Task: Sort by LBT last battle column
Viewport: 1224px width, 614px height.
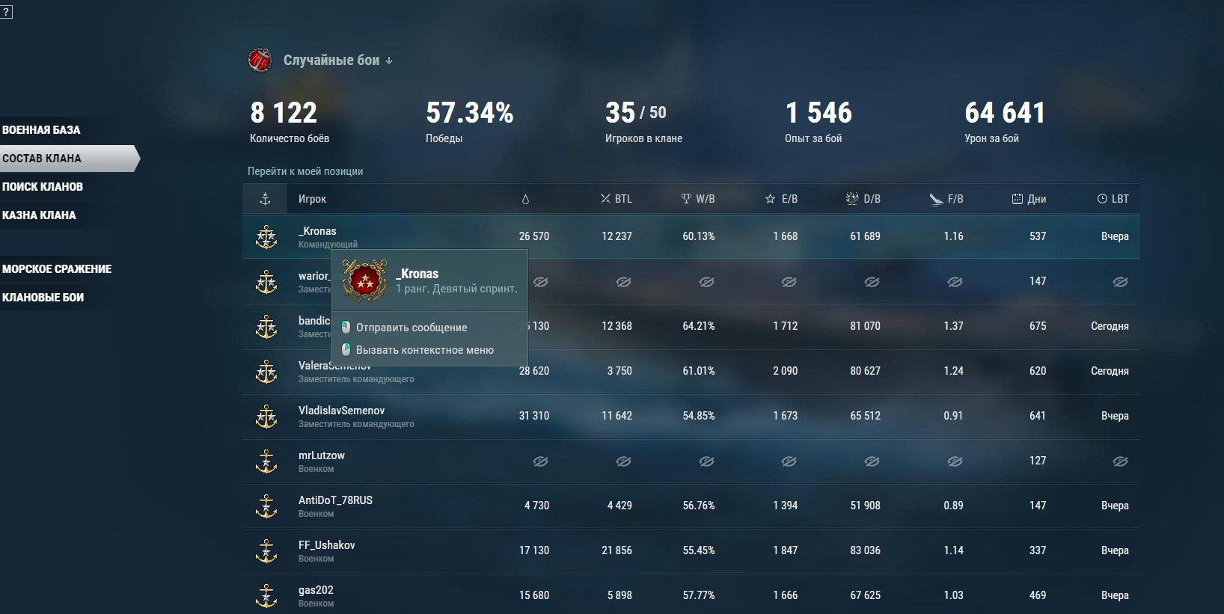Action: click(1113, 199)
